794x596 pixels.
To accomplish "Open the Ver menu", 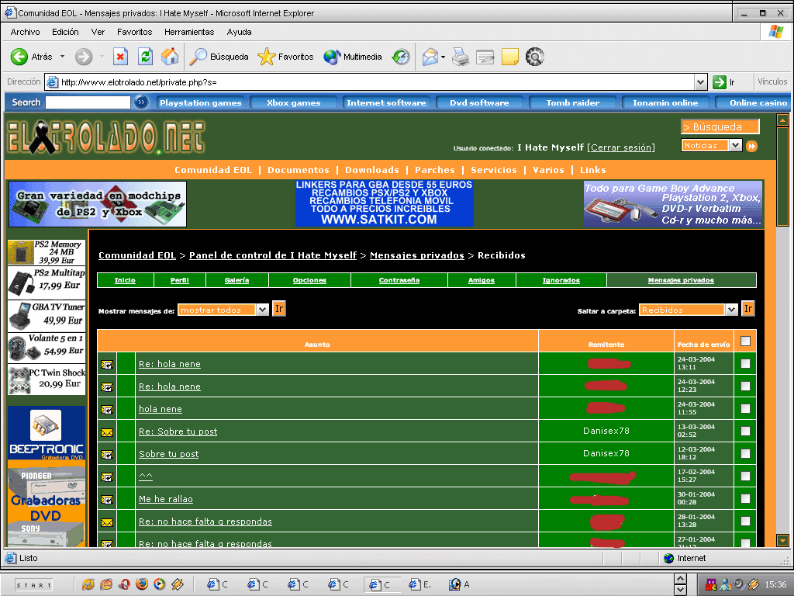I will point(98,32).
